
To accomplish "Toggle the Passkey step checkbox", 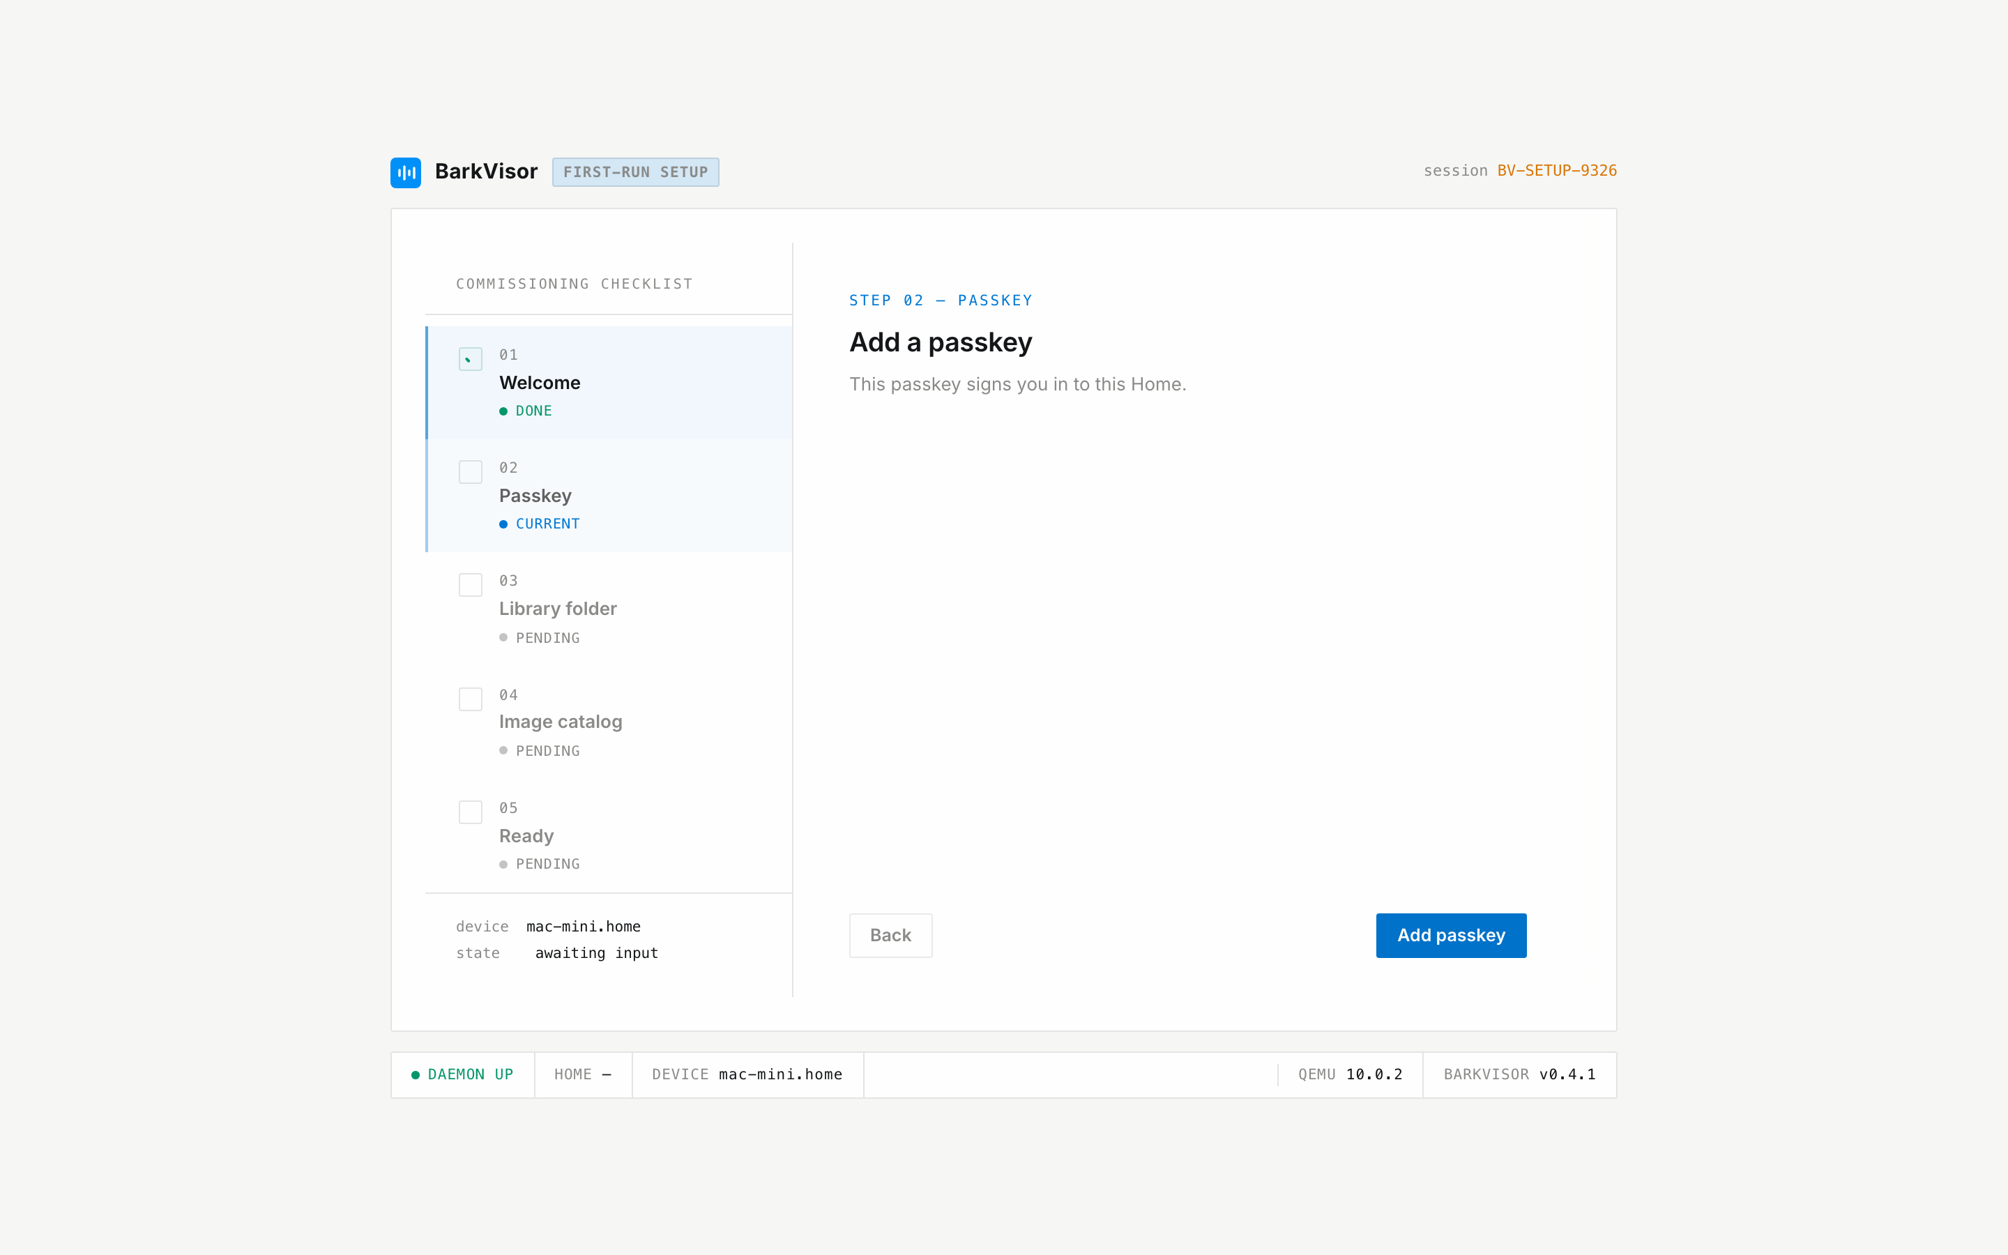I will (x=471, y=471).
